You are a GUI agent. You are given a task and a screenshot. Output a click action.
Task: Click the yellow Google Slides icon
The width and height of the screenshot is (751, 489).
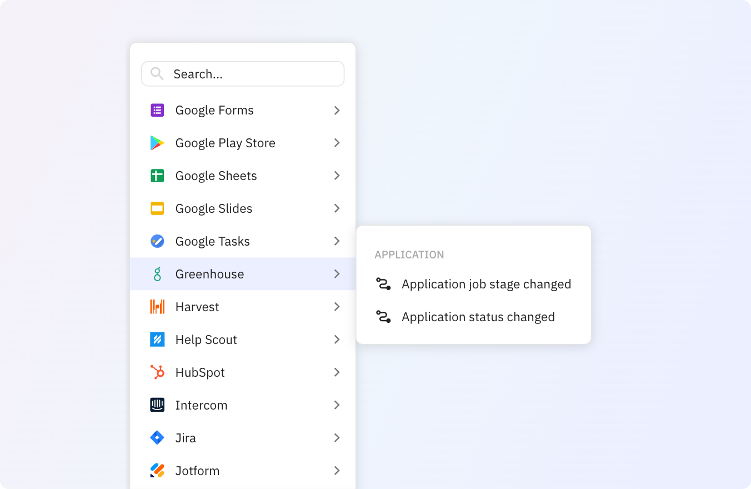(157, 208)
